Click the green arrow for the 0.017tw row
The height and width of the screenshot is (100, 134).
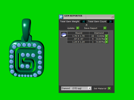tap(107, 39)
